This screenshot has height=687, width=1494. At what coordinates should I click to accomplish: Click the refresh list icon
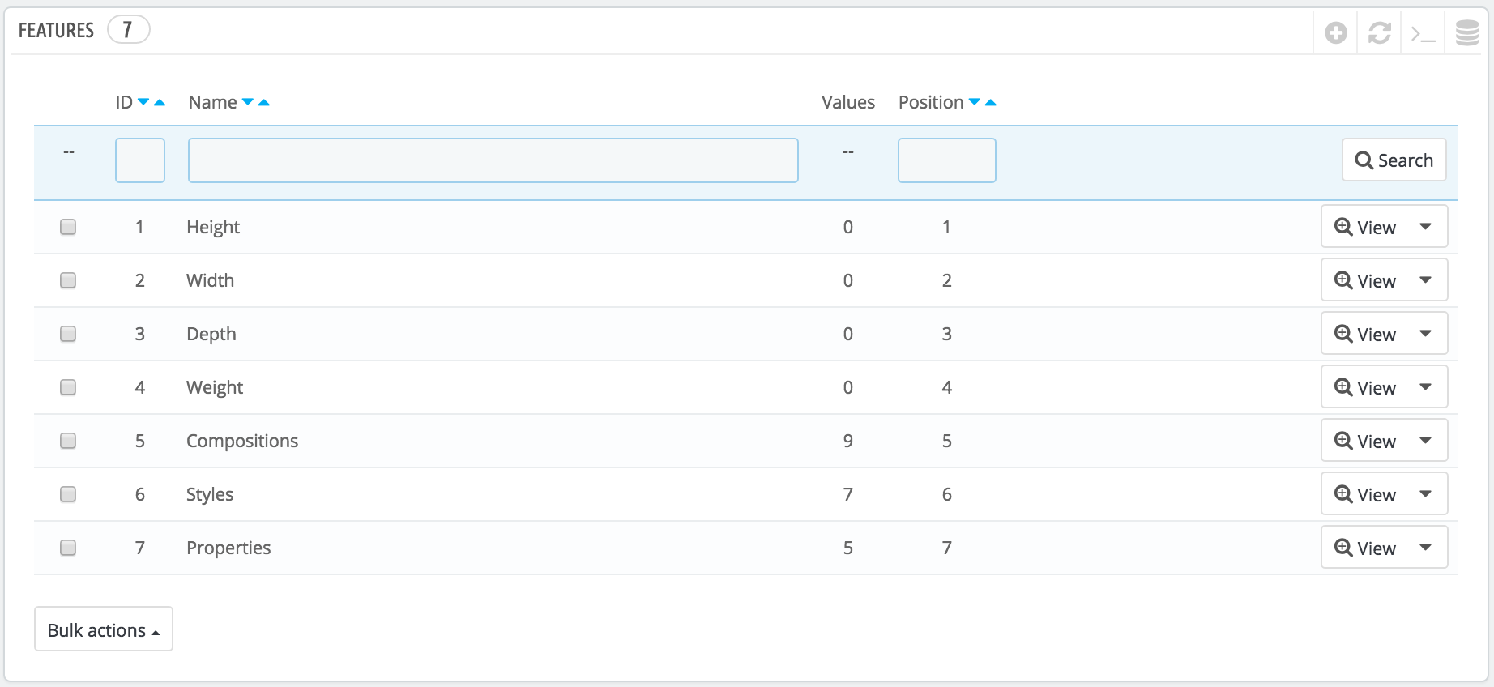pyautogui.click(x=1379, y=33)
